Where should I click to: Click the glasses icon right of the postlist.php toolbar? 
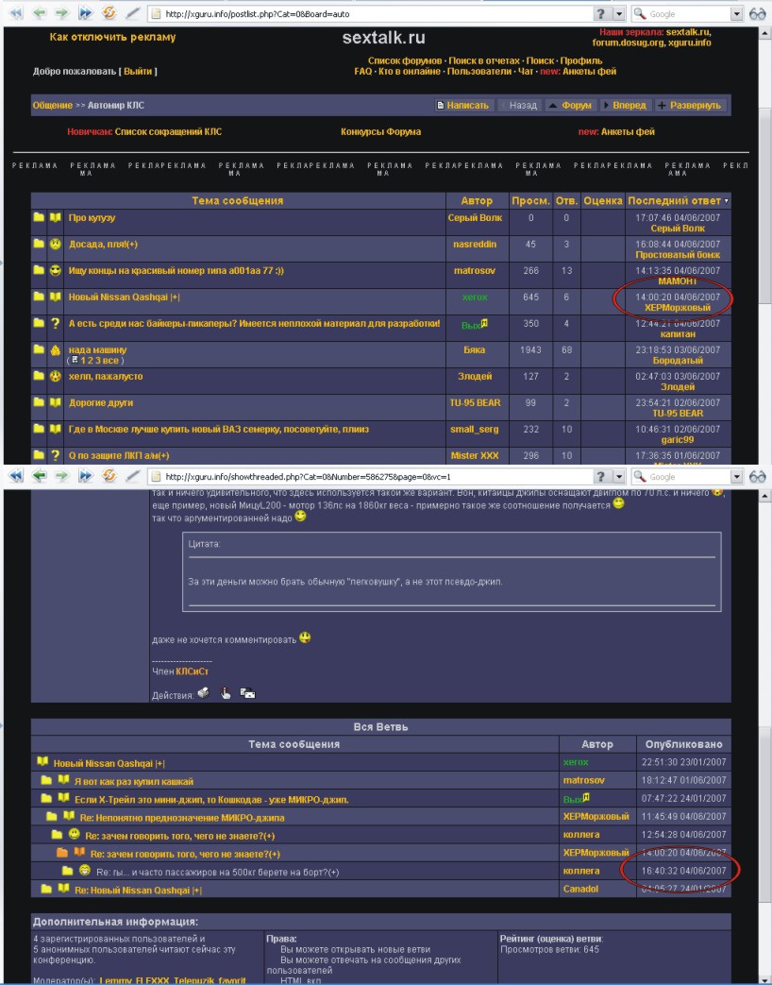click(x=757, y=14)
